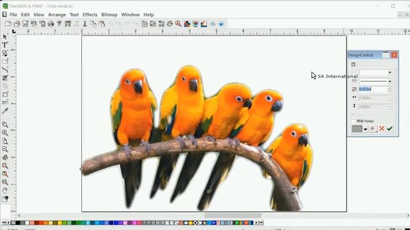The width and height of the screenshot is (410, 230).
Task: Click the Print icon in toolbar
Action: point(51,24)
